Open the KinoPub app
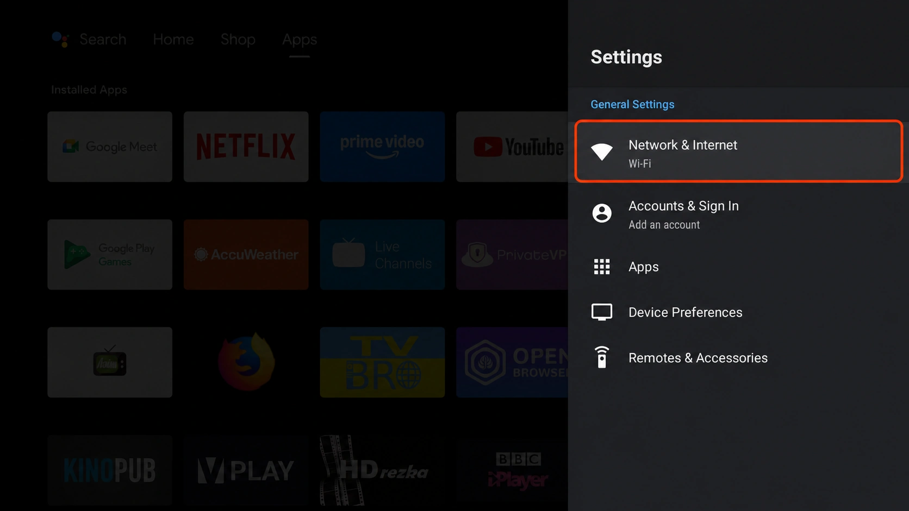The height and width of the screenshot is (511, 909). 110,470
